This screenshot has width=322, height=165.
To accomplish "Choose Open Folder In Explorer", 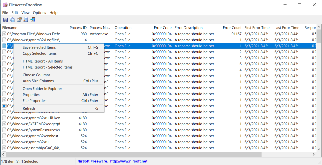I will [59, 89].
